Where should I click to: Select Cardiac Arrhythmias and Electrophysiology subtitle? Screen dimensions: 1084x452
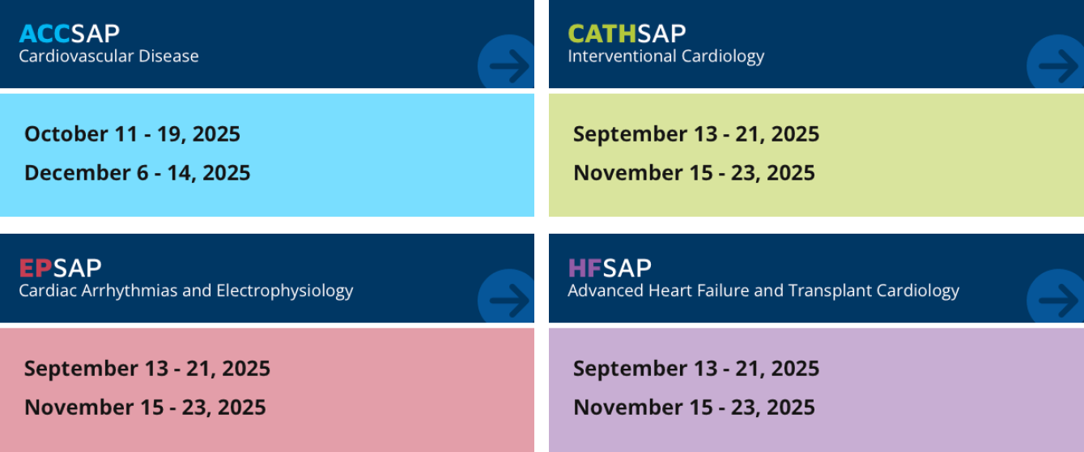tap(186, 290)
